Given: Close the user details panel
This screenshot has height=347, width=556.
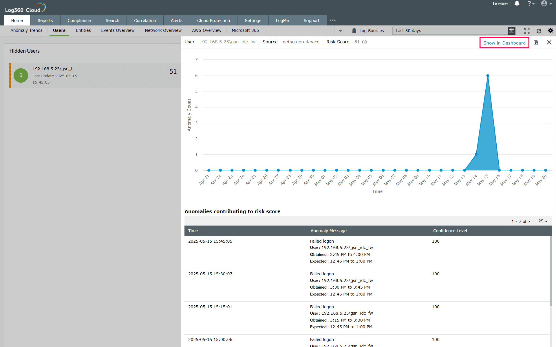Looking at the screenshot, I should pos(549,43).
